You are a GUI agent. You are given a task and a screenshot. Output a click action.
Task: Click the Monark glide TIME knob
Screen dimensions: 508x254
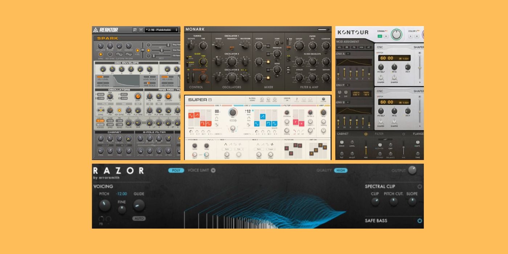click(203, 61)
